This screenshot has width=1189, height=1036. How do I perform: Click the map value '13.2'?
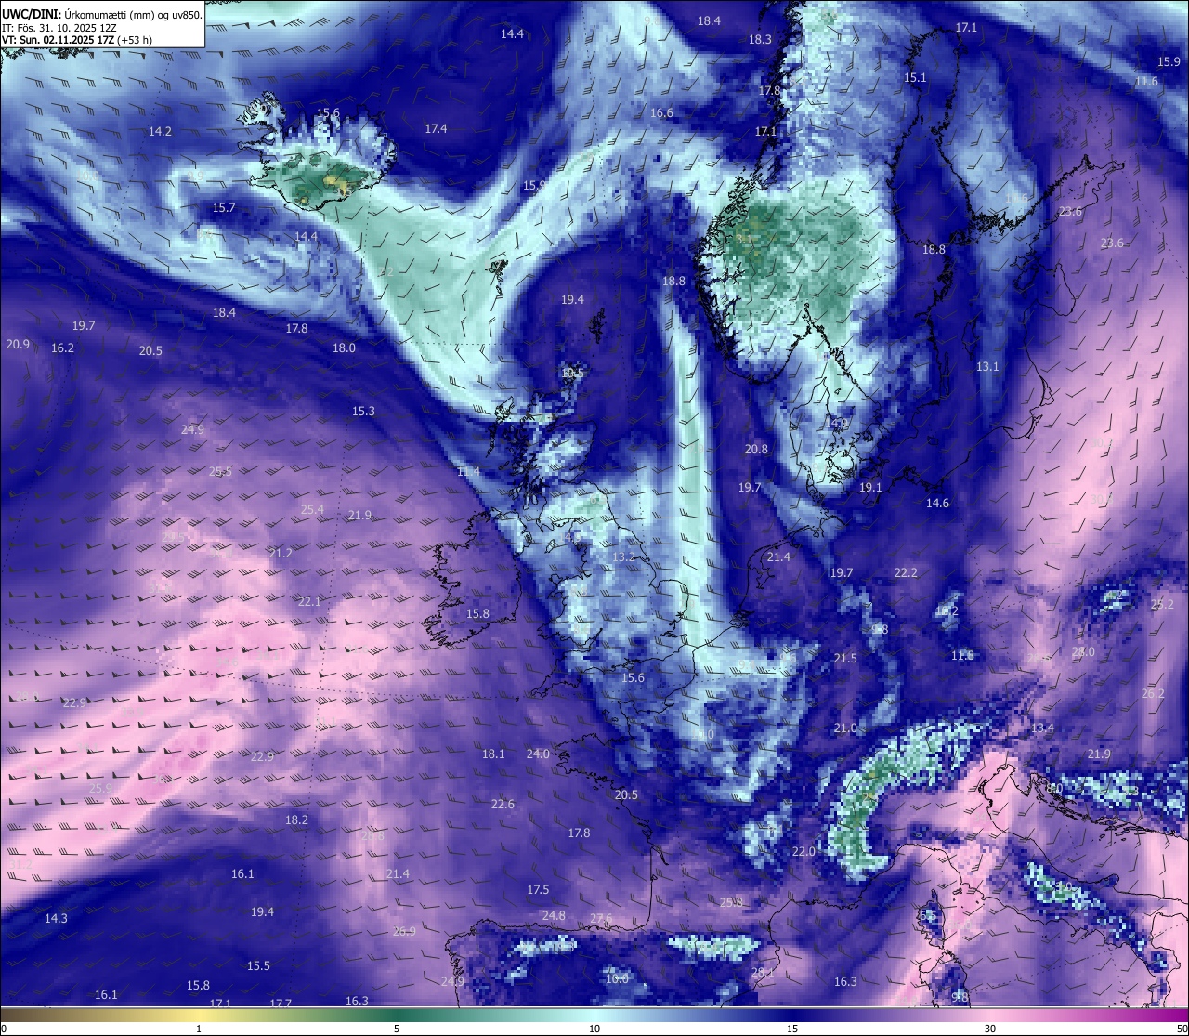point(623,557)
